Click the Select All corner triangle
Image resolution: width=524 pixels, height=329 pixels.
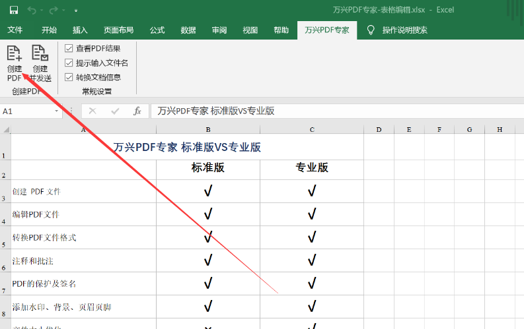pos(6,129)
